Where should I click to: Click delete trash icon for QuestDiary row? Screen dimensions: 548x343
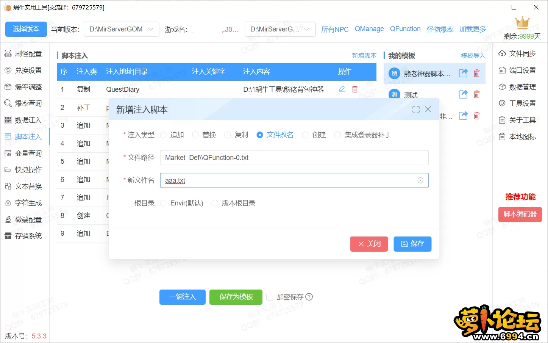tap(355, 89)
